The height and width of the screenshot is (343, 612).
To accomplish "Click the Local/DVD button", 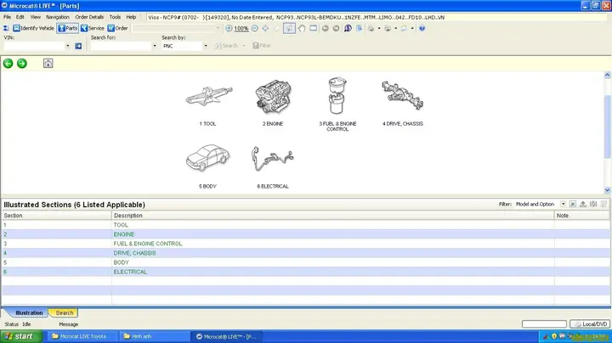I will click(x=590, y=324).
